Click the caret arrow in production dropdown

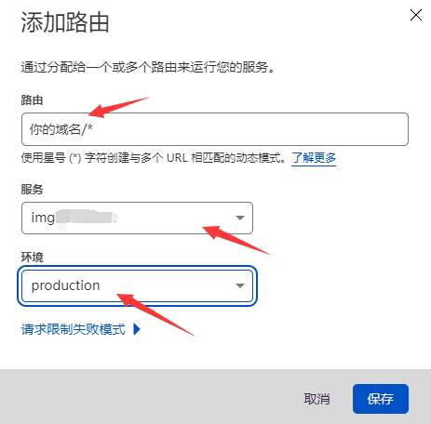pos(240,285)
